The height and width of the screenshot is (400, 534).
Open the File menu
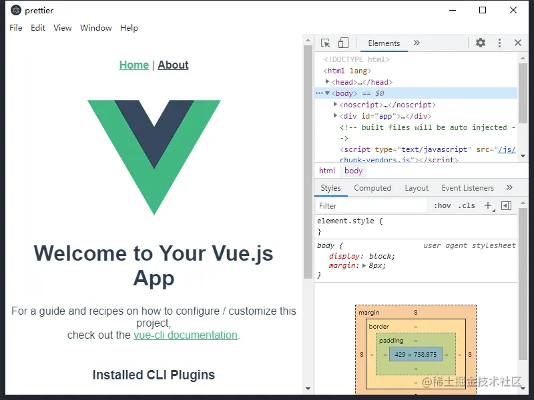15,27
